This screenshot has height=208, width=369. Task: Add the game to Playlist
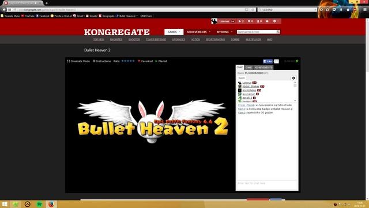coord(161,61)
